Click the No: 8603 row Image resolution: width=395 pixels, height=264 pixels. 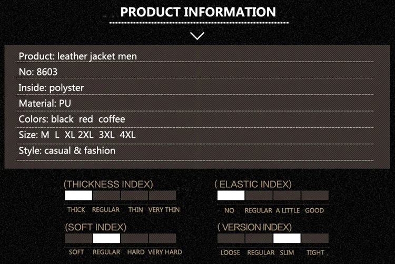[194, 72]
